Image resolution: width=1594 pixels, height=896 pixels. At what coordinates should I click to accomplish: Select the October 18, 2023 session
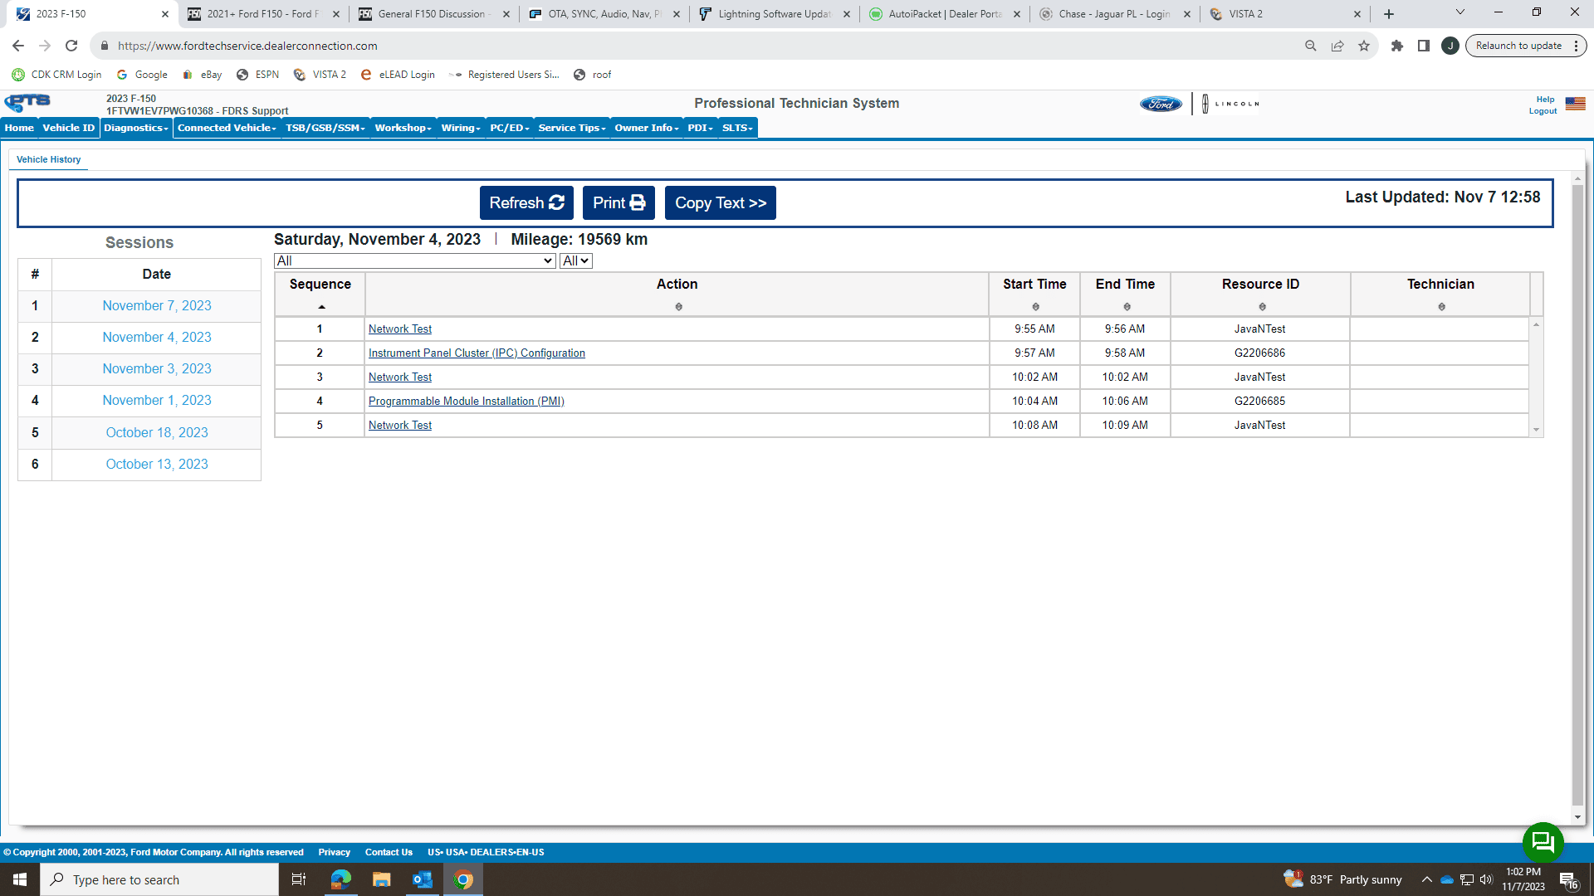tap(157, 432)
